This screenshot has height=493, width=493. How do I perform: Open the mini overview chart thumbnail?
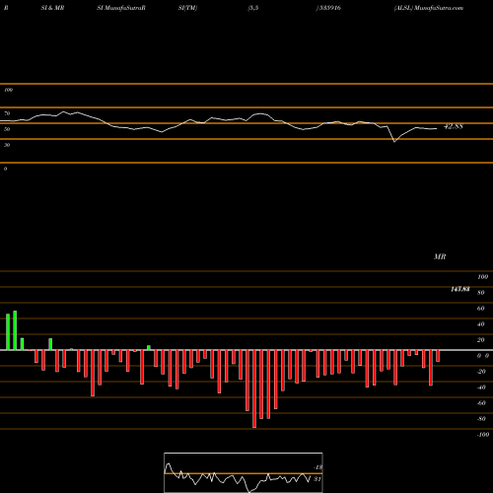244,472
